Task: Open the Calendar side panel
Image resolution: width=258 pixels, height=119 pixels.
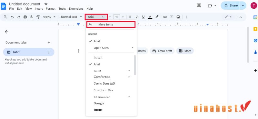Action: 255,18
